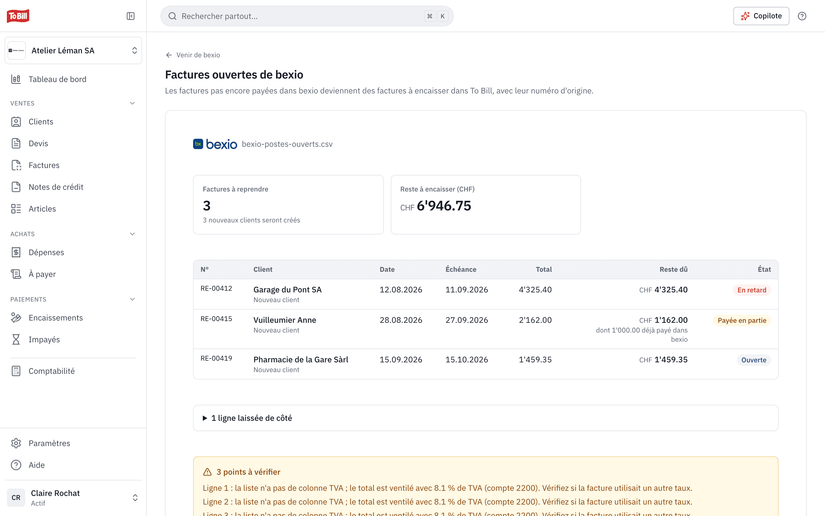
Task: Open the help question mark icon in top bar
Action: coord(802,16)
